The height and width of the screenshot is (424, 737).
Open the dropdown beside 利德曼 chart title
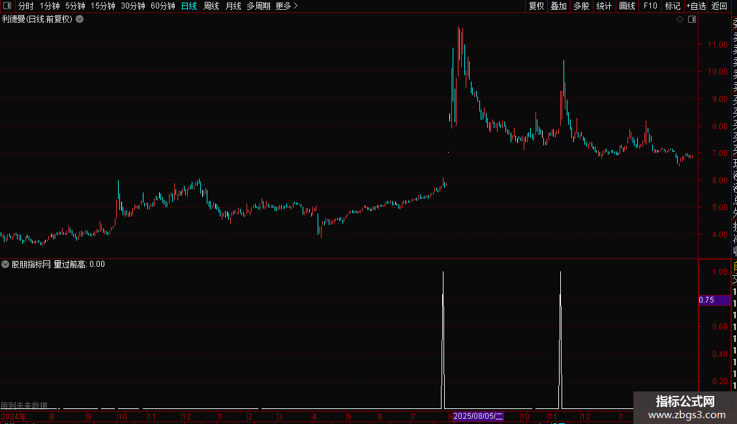80,20
